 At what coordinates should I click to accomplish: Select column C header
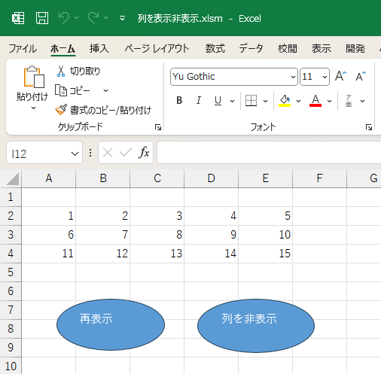tap(157, 178)
